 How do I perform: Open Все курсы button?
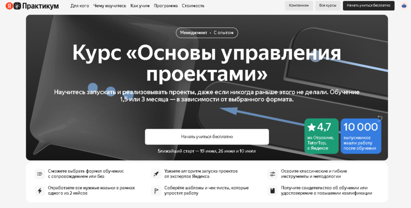tap(328, 5)
